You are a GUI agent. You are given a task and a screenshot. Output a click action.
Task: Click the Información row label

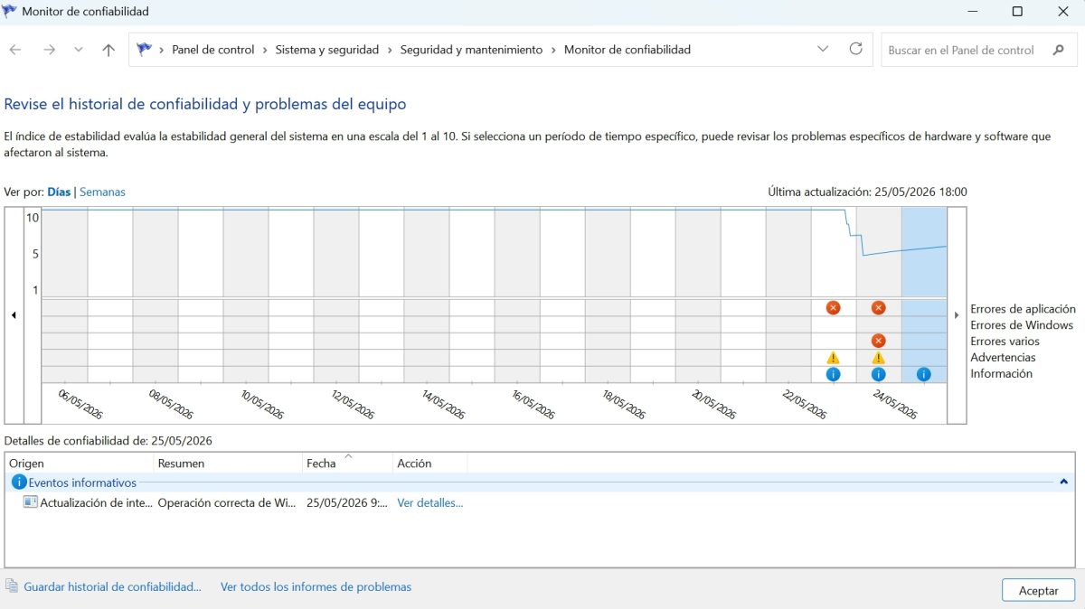1001,373
